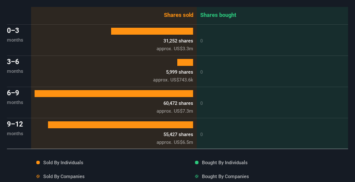This screenshot has width=355, height=182.
Task: Select the Sold By Companies legend label
Action: point(64,176)
